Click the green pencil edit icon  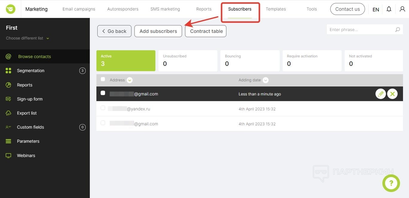(381, 94)
